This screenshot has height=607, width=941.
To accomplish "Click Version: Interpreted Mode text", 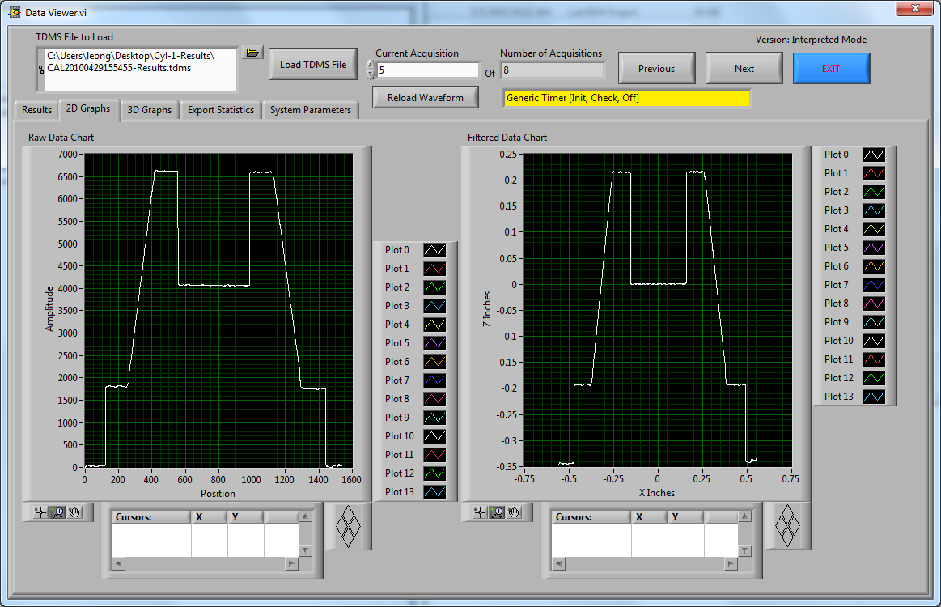I will [811, 40].
